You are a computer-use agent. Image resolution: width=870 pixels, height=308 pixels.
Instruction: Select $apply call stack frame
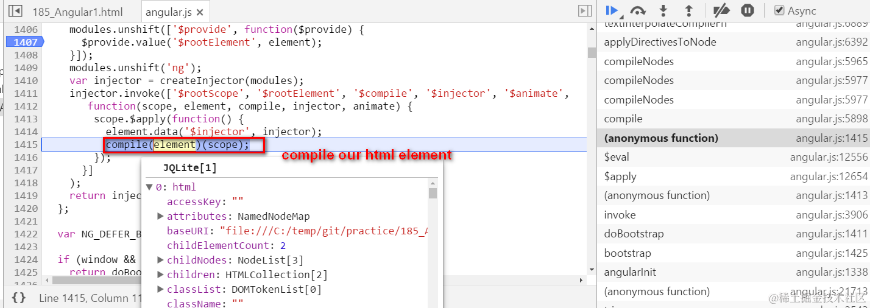(734, 177)
